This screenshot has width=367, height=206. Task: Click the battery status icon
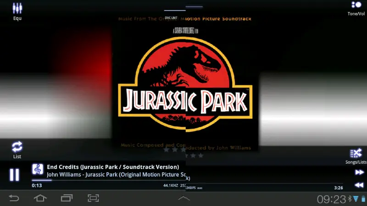tap(363, 199)
